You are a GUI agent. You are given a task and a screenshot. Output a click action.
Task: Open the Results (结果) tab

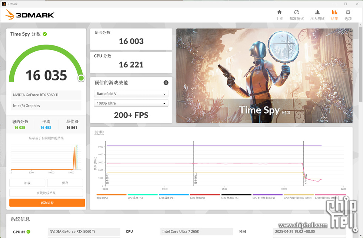(334, 15)
